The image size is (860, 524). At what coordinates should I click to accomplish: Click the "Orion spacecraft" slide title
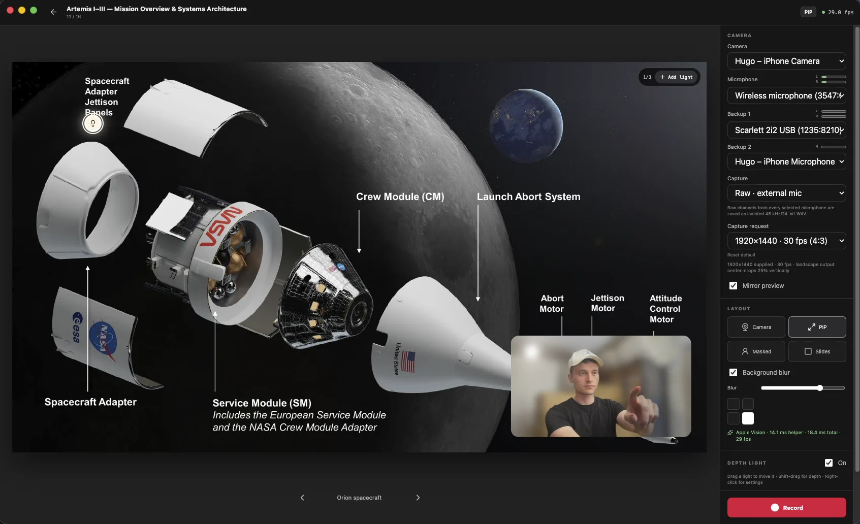point(359,498)
